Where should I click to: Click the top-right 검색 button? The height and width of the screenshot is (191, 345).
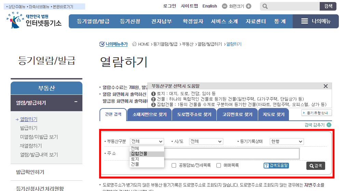click(328, 6)
